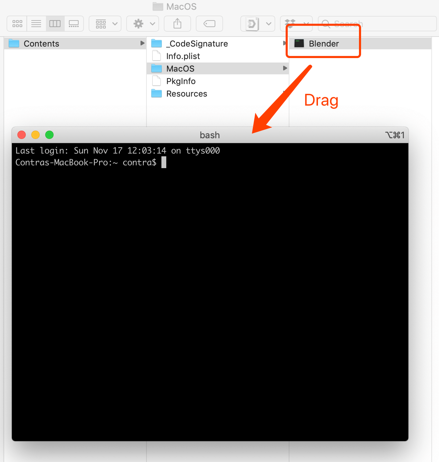Select the Blender executable file

[324, 43]
